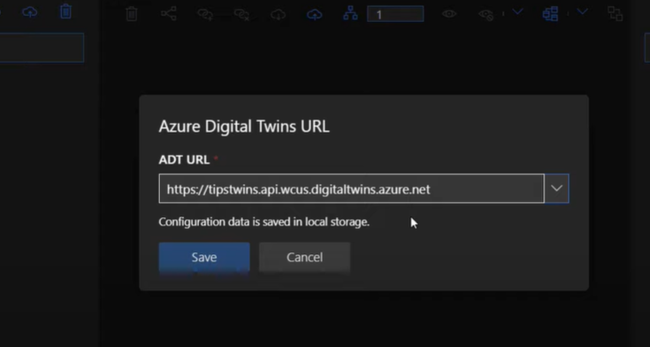The height and width of the screenshot is (347, 650).
Task: Click the import graph cloud upload icon
Action: click(315, 15)
